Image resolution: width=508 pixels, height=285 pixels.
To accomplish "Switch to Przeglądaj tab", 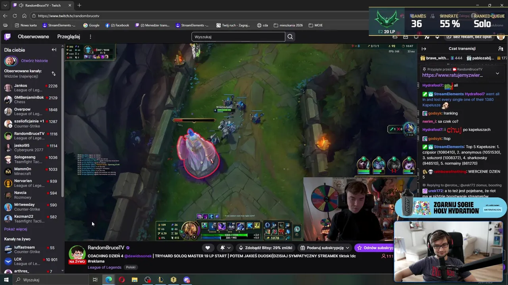I will (69, 37).
